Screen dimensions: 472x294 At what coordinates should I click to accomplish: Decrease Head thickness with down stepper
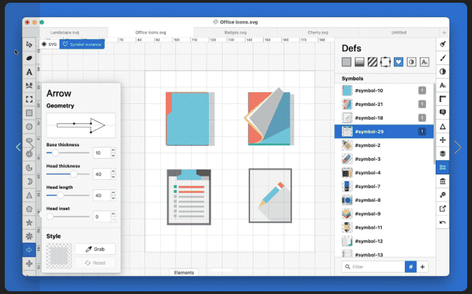pyautogui.click(x=113, y=177)
